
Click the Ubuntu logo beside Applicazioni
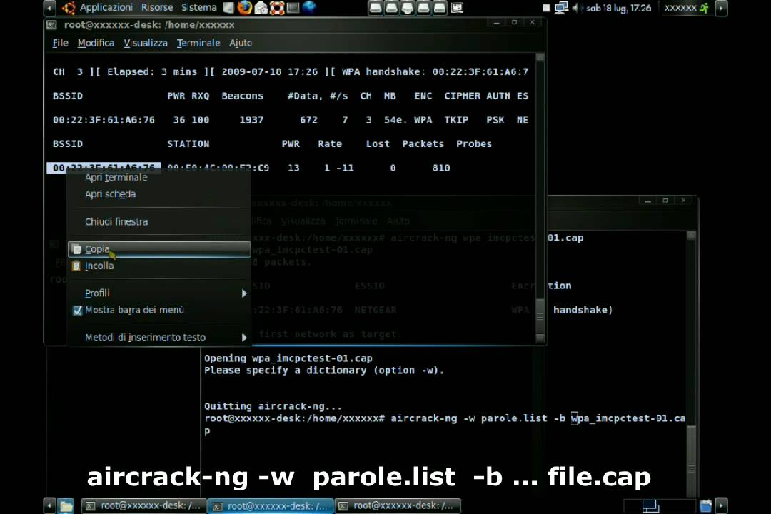tap(69, 8)
